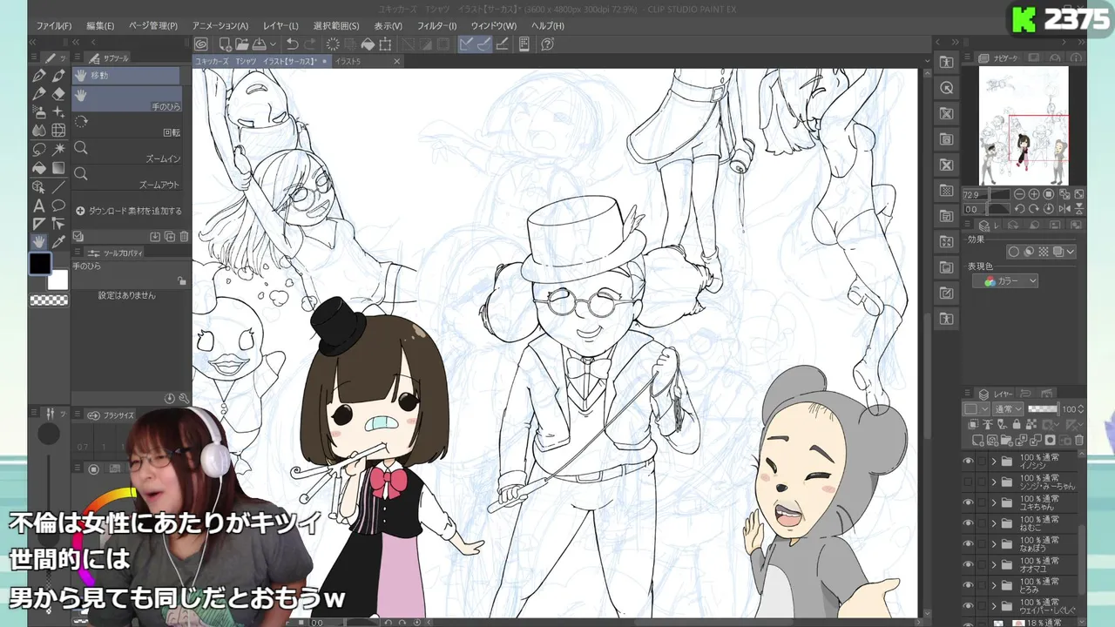Select the Hand move tool in toolbox

(x=39, y=241)
